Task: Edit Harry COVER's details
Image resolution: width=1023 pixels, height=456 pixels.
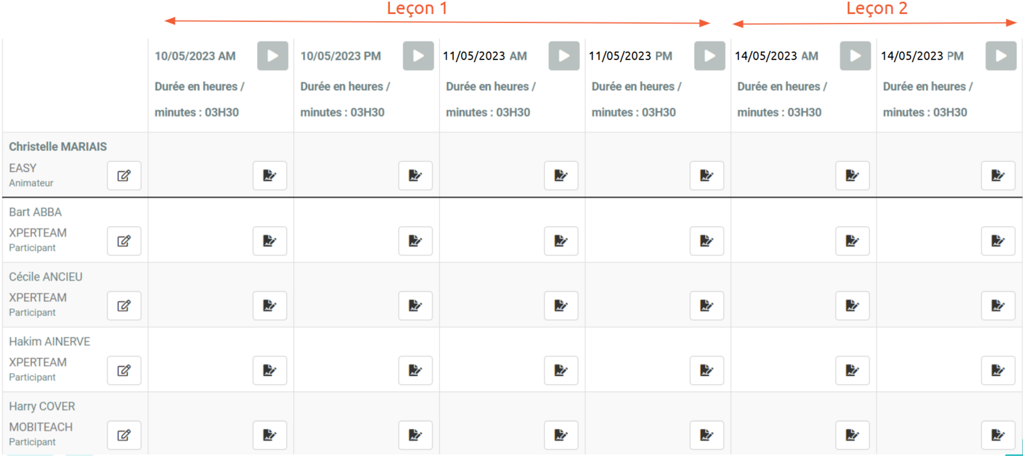Action: click(x=124, y=436)
